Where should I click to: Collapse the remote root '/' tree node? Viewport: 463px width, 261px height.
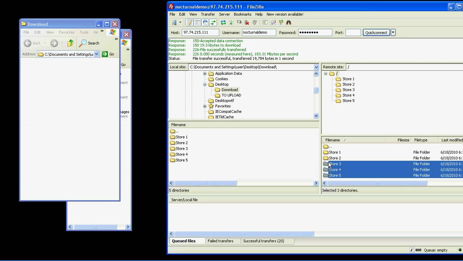(x=325, y=74)
